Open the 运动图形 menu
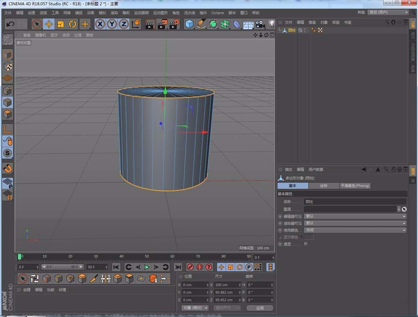 coord(160,13)
